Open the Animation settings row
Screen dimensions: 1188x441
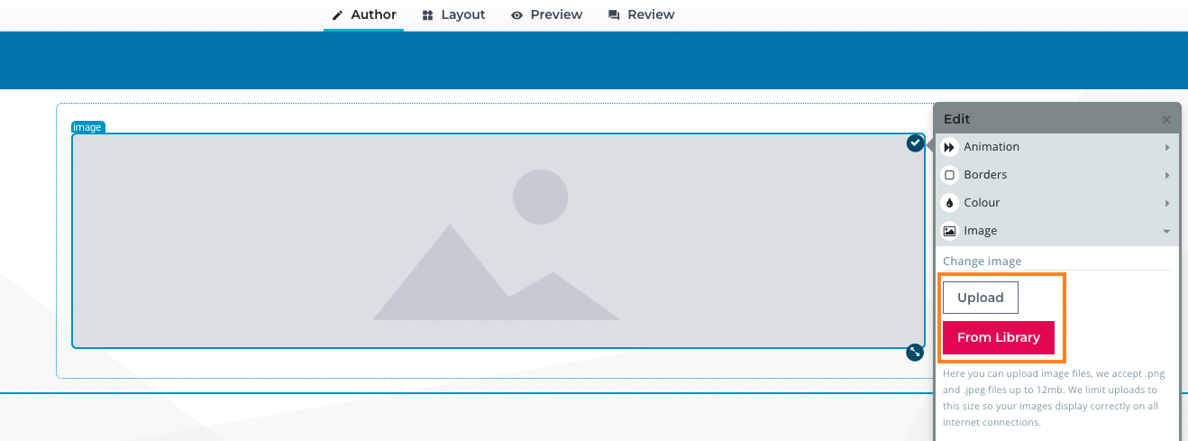(x=1056, y=147)
